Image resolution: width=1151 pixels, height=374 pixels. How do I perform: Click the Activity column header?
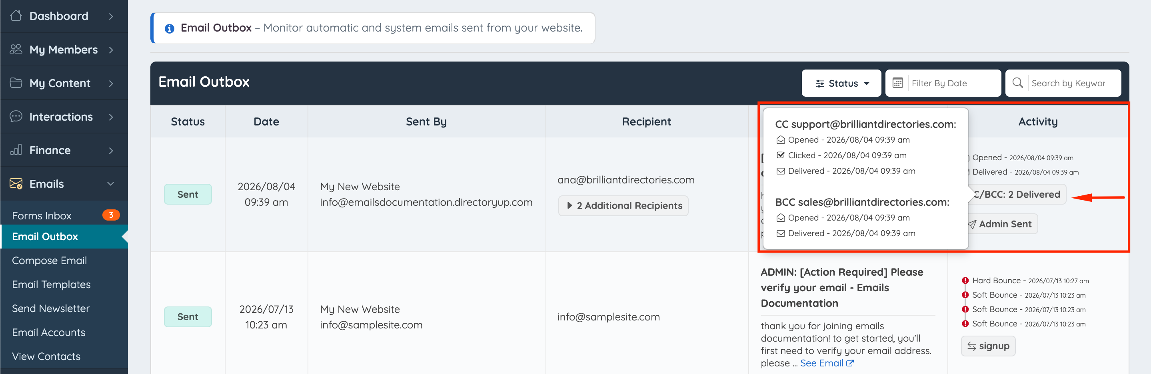(x=1038, y=121)
